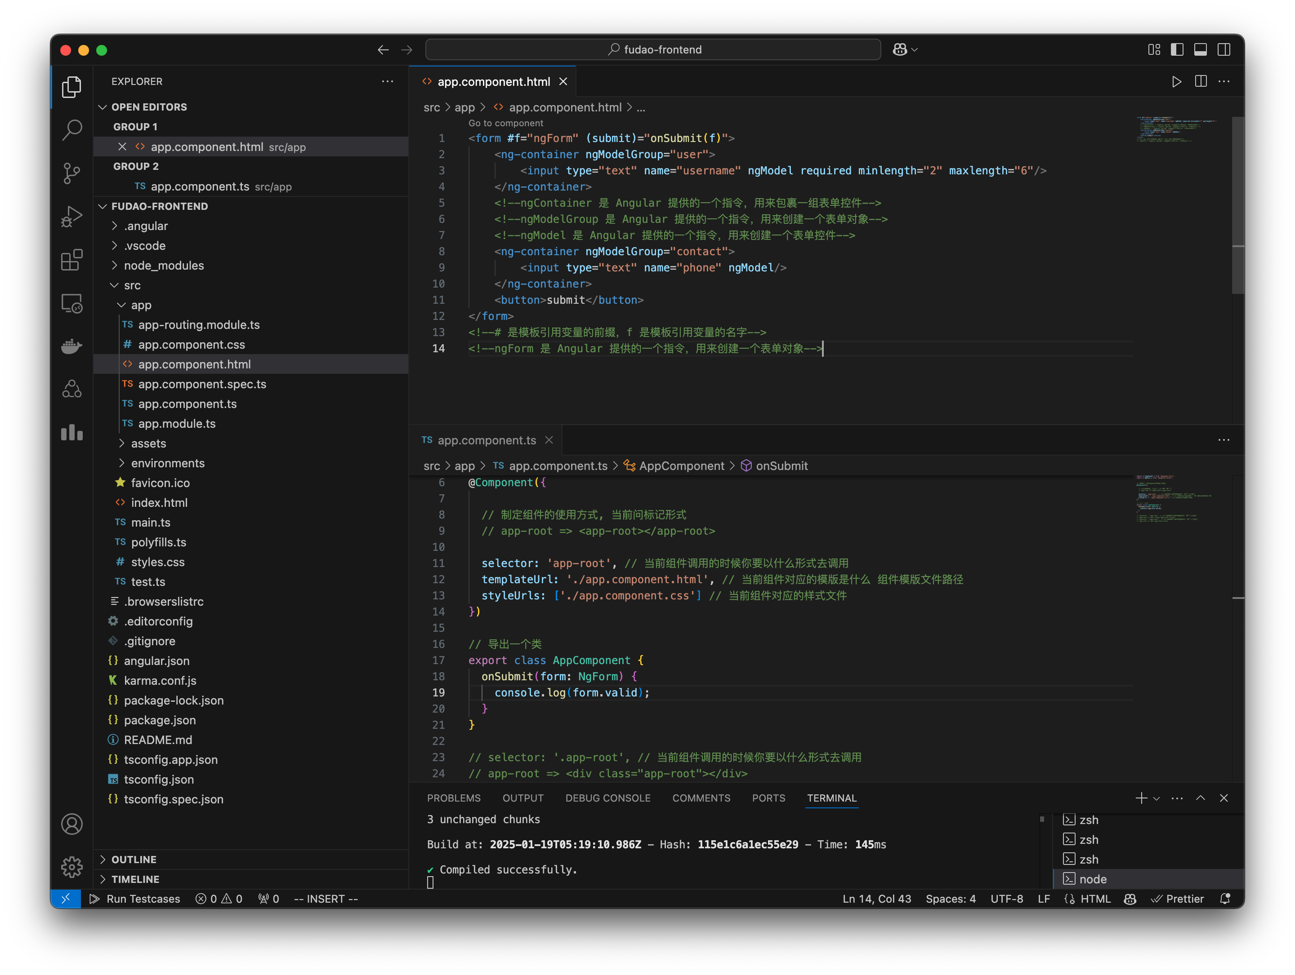Toggle the secondary sidebar visibility
Image resolution: width=1295 pixels, height=975 pixels.
[x=1225, y=50]
